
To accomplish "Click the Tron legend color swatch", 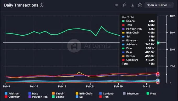I will (101, 97).
